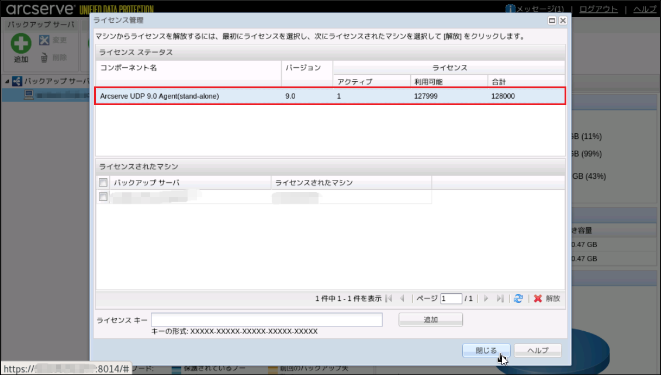661x375 pixels.
Task: Click the page number input field
Action: tap(451, 298)
